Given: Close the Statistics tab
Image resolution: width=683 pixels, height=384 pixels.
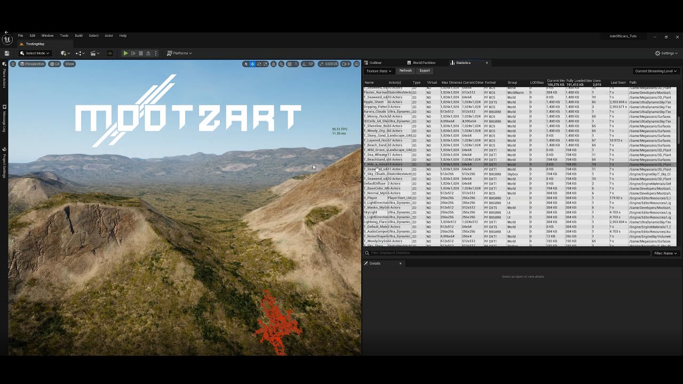Looking at the screenshot, I should tap(487, 63).
